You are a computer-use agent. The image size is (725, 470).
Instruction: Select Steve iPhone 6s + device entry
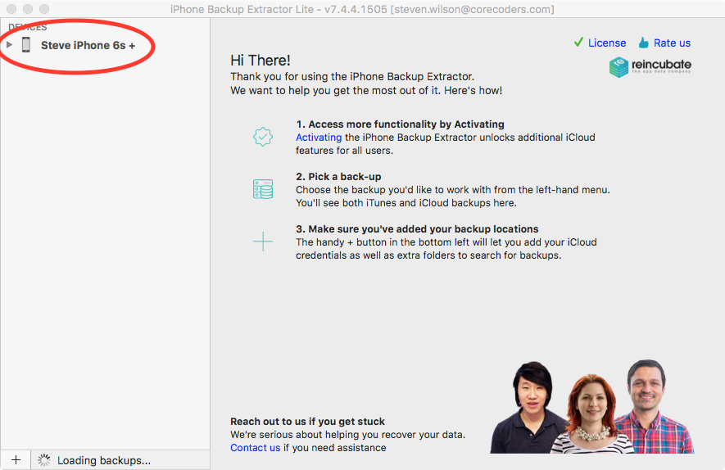pos(88,45)
